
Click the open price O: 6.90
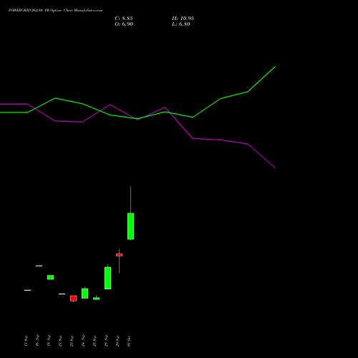pyautogui.click(x=124, y=24)
